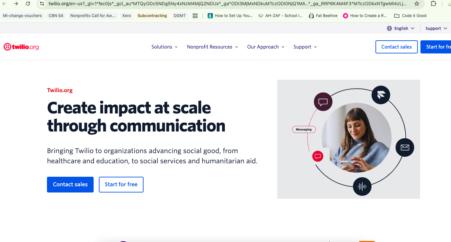The height and width of the screenshot is (242, 451).
Task: Click the red chat message icon
Action: [x=318, y=156]
